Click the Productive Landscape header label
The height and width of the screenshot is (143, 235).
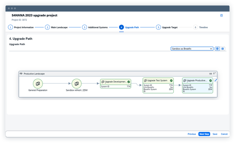coord(34,74)
